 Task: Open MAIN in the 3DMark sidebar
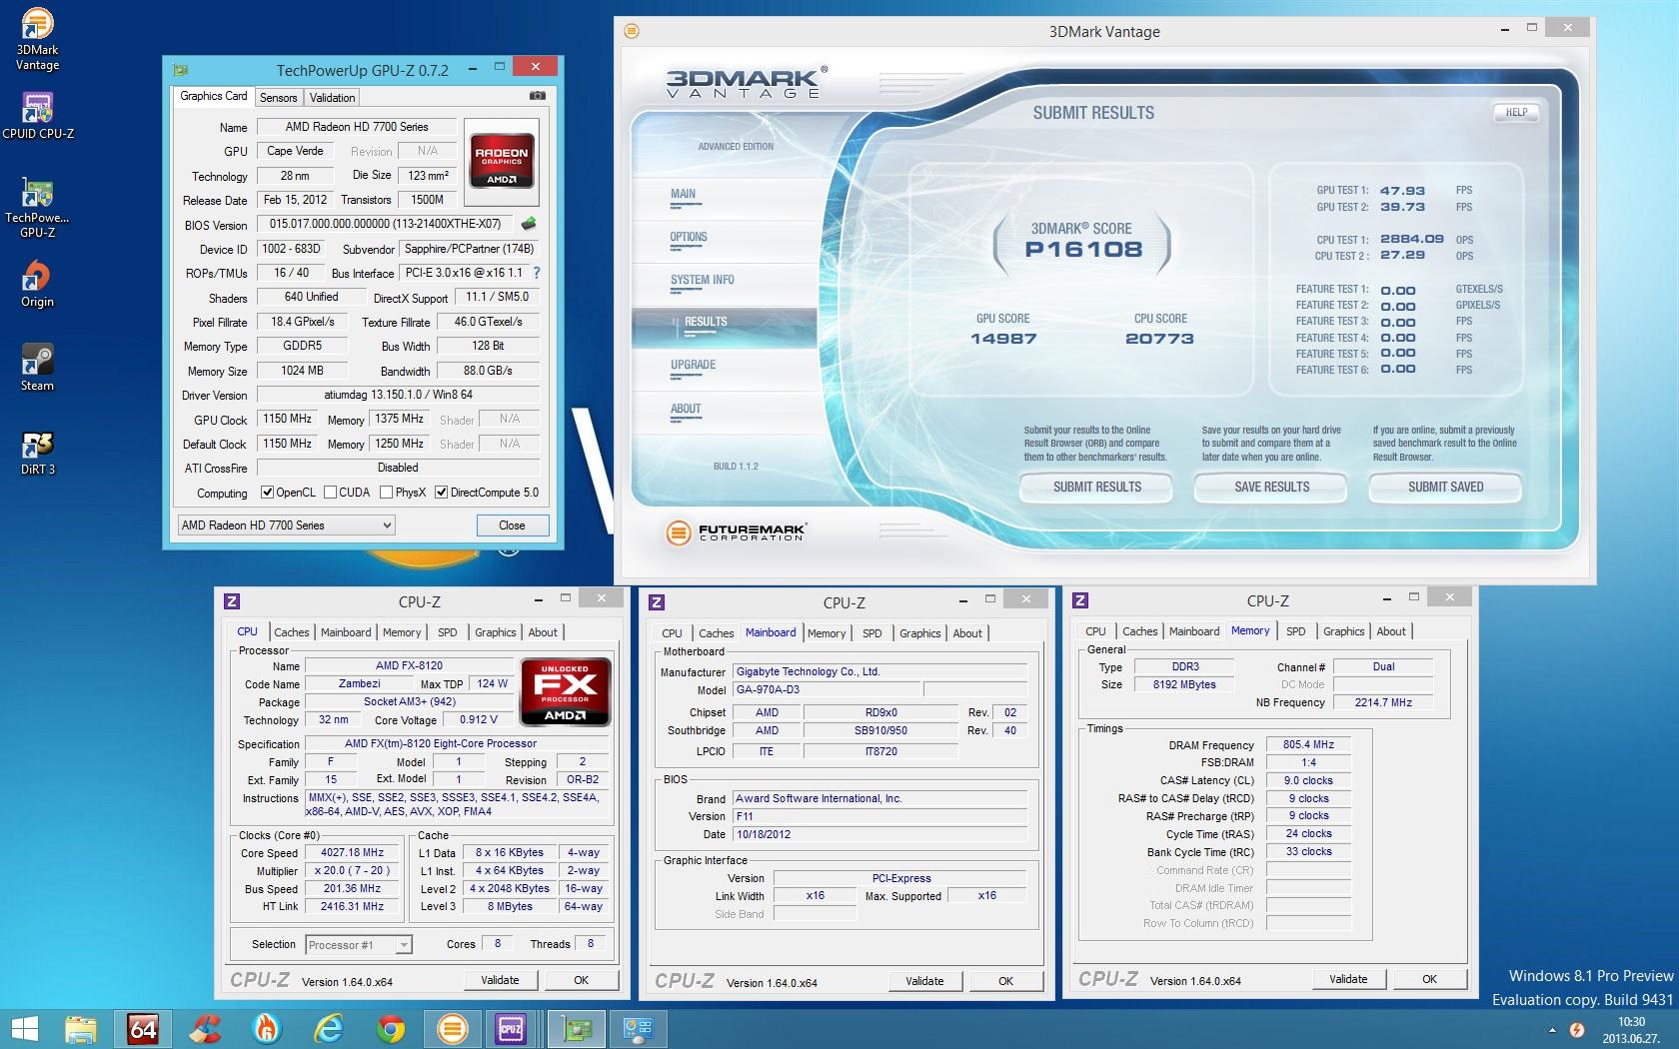pyautogui.click(x=684, y=196)
